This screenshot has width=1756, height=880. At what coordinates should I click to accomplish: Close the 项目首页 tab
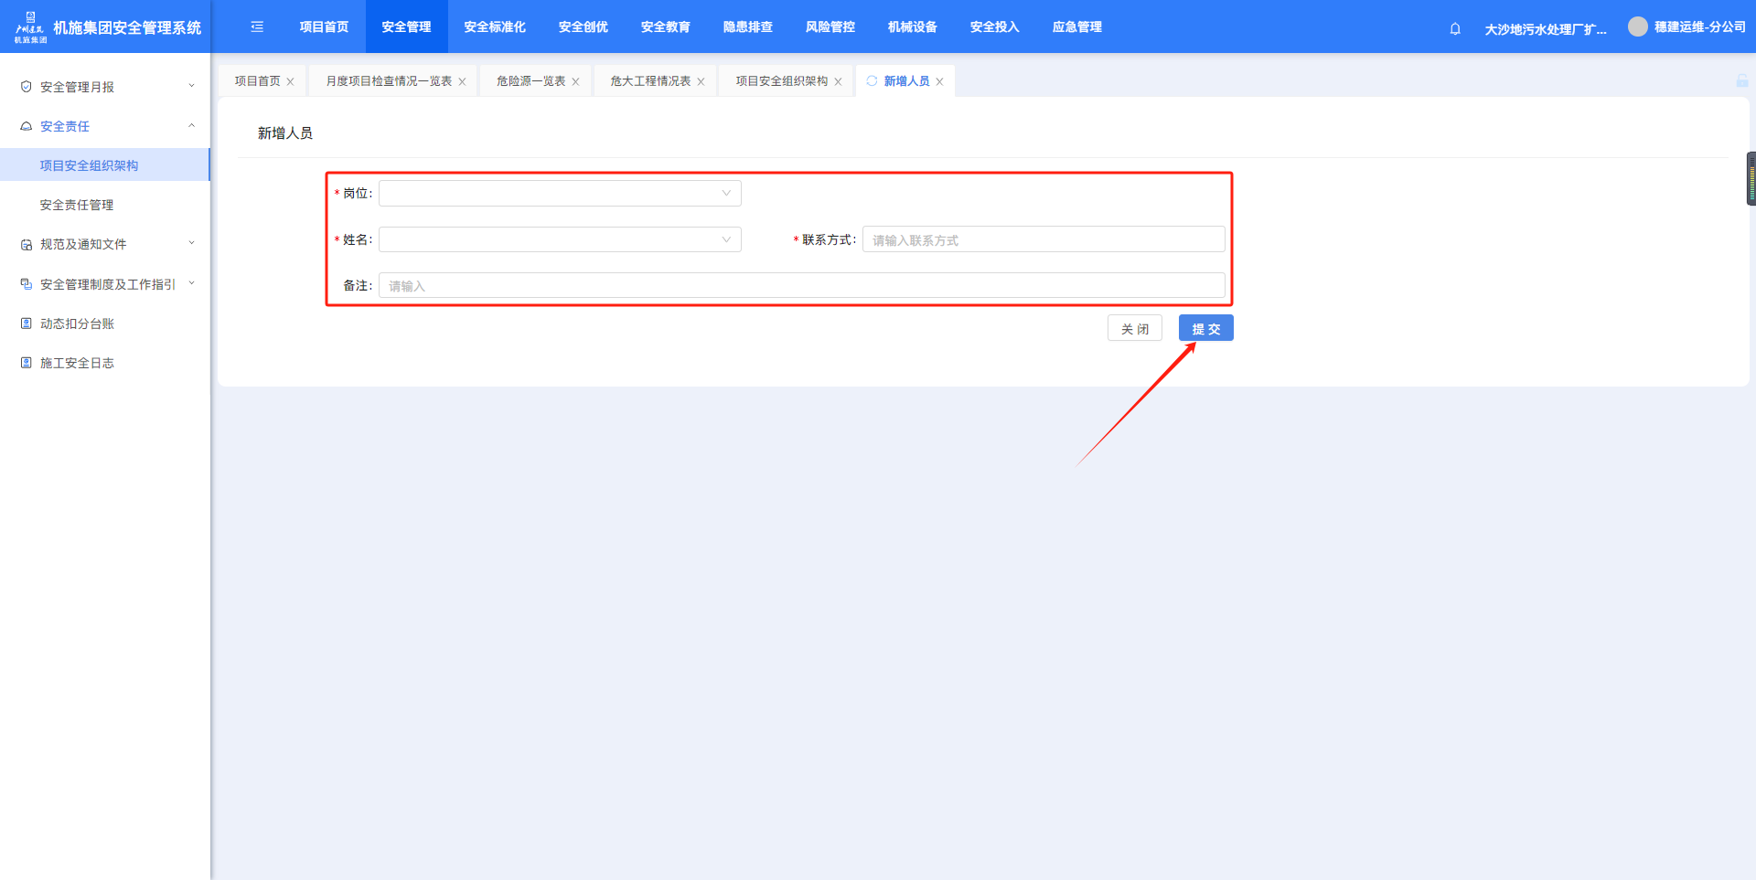pos(291,82)
